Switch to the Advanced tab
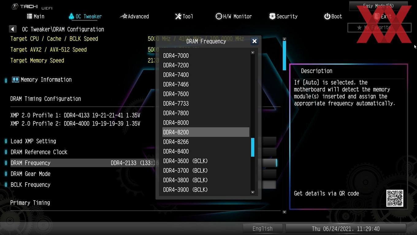The image size is (417, 235). 134,16
